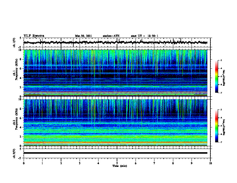Click time axis tick label "9"
Screen dimensions: 237x183
[192, 163]
